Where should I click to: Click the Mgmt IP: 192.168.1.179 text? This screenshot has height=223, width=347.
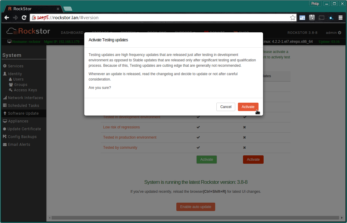(62, 42)
